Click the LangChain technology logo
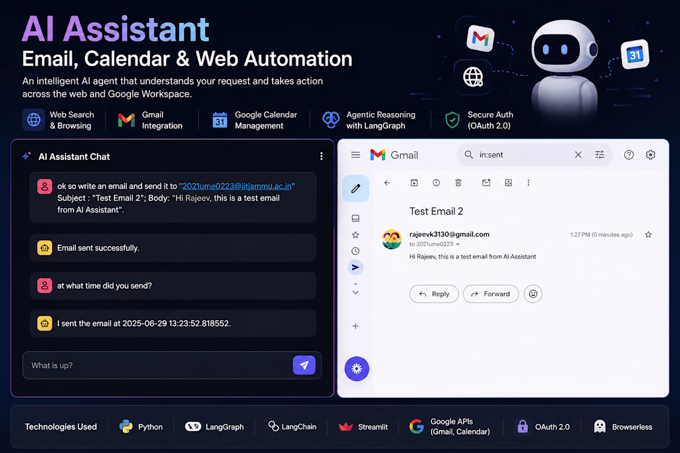This screenshot has height=453, width=680. coord(273,426)
